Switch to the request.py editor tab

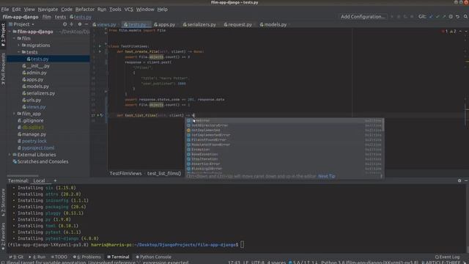click(x=237, y=24)
